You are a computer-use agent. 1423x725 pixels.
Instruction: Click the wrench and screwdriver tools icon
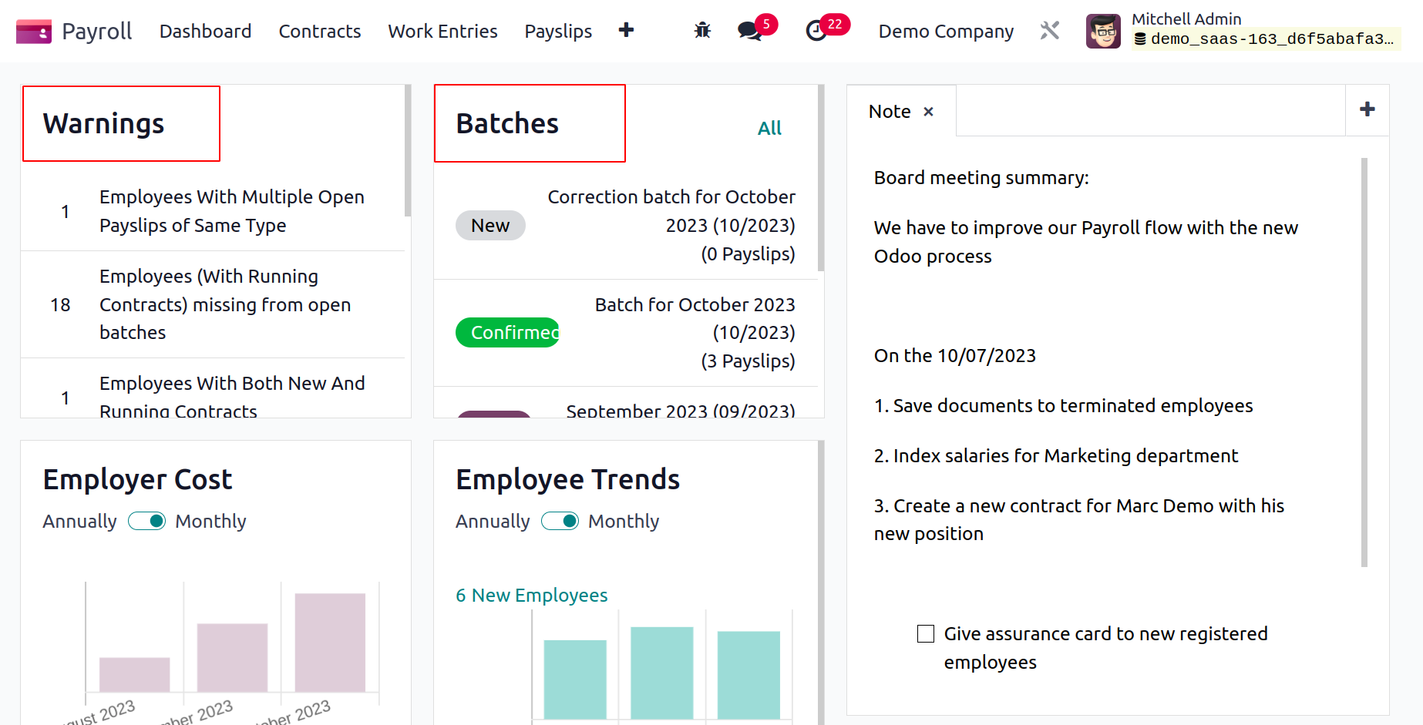(x=1050, y=31)
